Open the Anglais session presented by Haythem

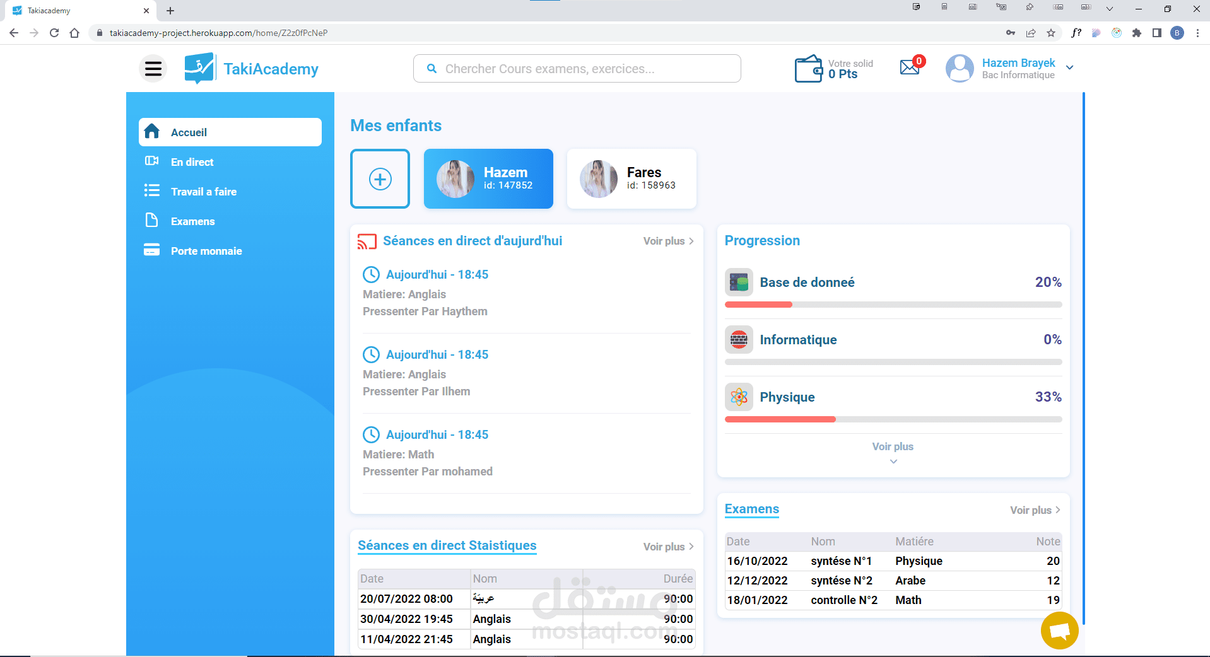527,293
